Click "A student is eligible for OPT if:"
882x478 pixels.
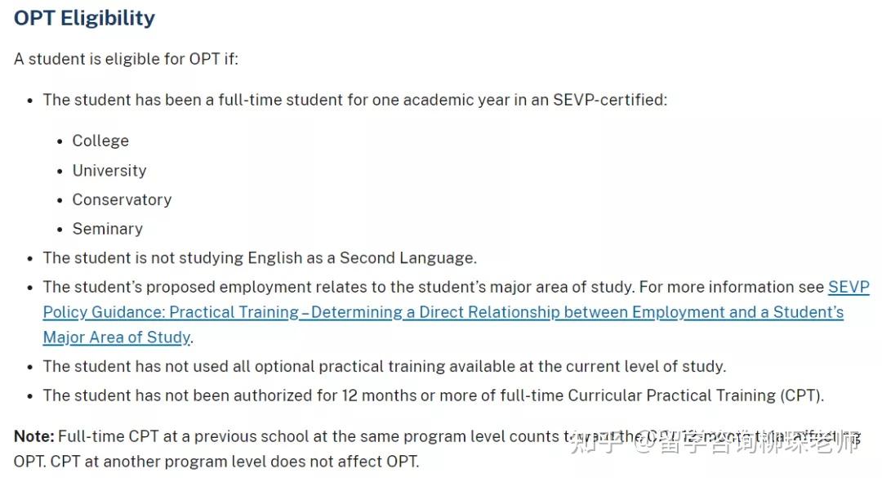pyautogui.click(x=126, y=59)
